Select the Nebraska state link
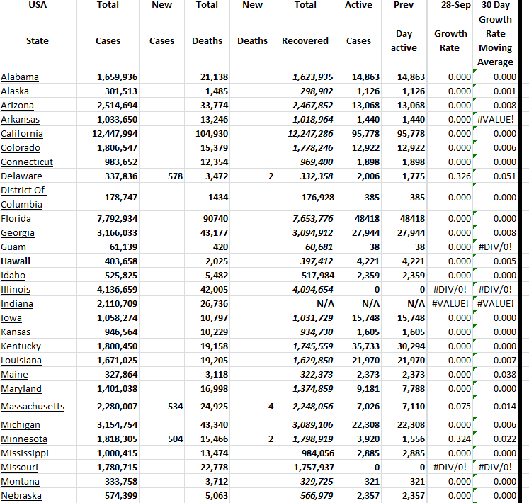This screenshot has width=529, height=503. coord(20,495)
